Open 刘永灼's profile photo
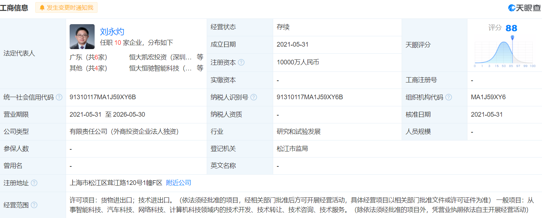The width and height of the screenshot is (542, 218). tap(82, 37)
